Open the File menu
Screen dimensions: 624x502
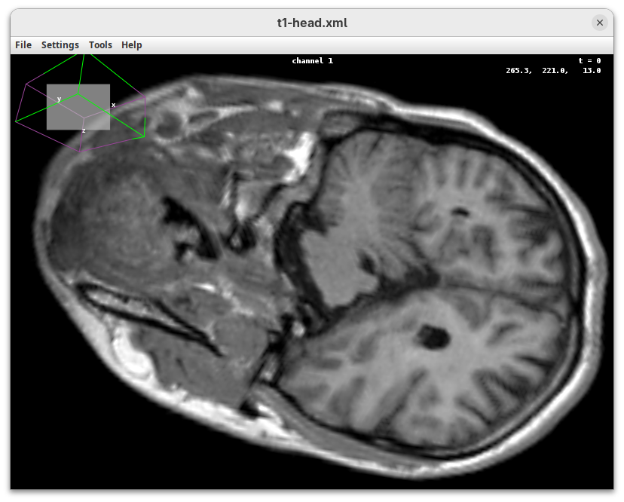tap(23, 45)
